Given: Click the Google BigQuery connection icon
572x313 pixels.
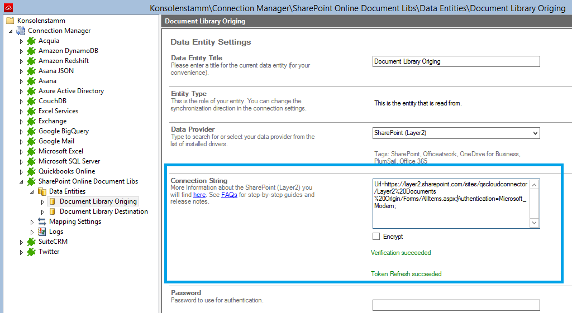Looking at the screenshot, I should [31, 131].
